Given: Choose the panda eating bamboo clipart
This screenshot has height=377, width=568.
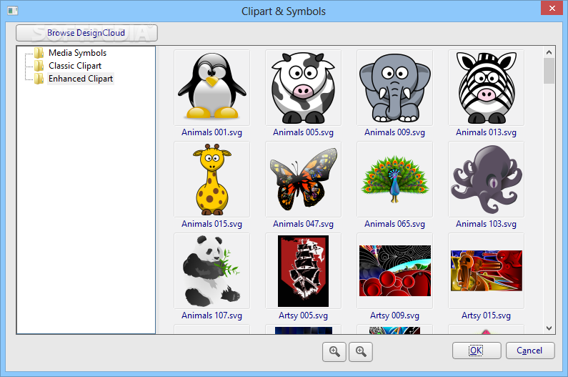Looking at the screenshot, I should pyautogui.click(x=212, y=270).
